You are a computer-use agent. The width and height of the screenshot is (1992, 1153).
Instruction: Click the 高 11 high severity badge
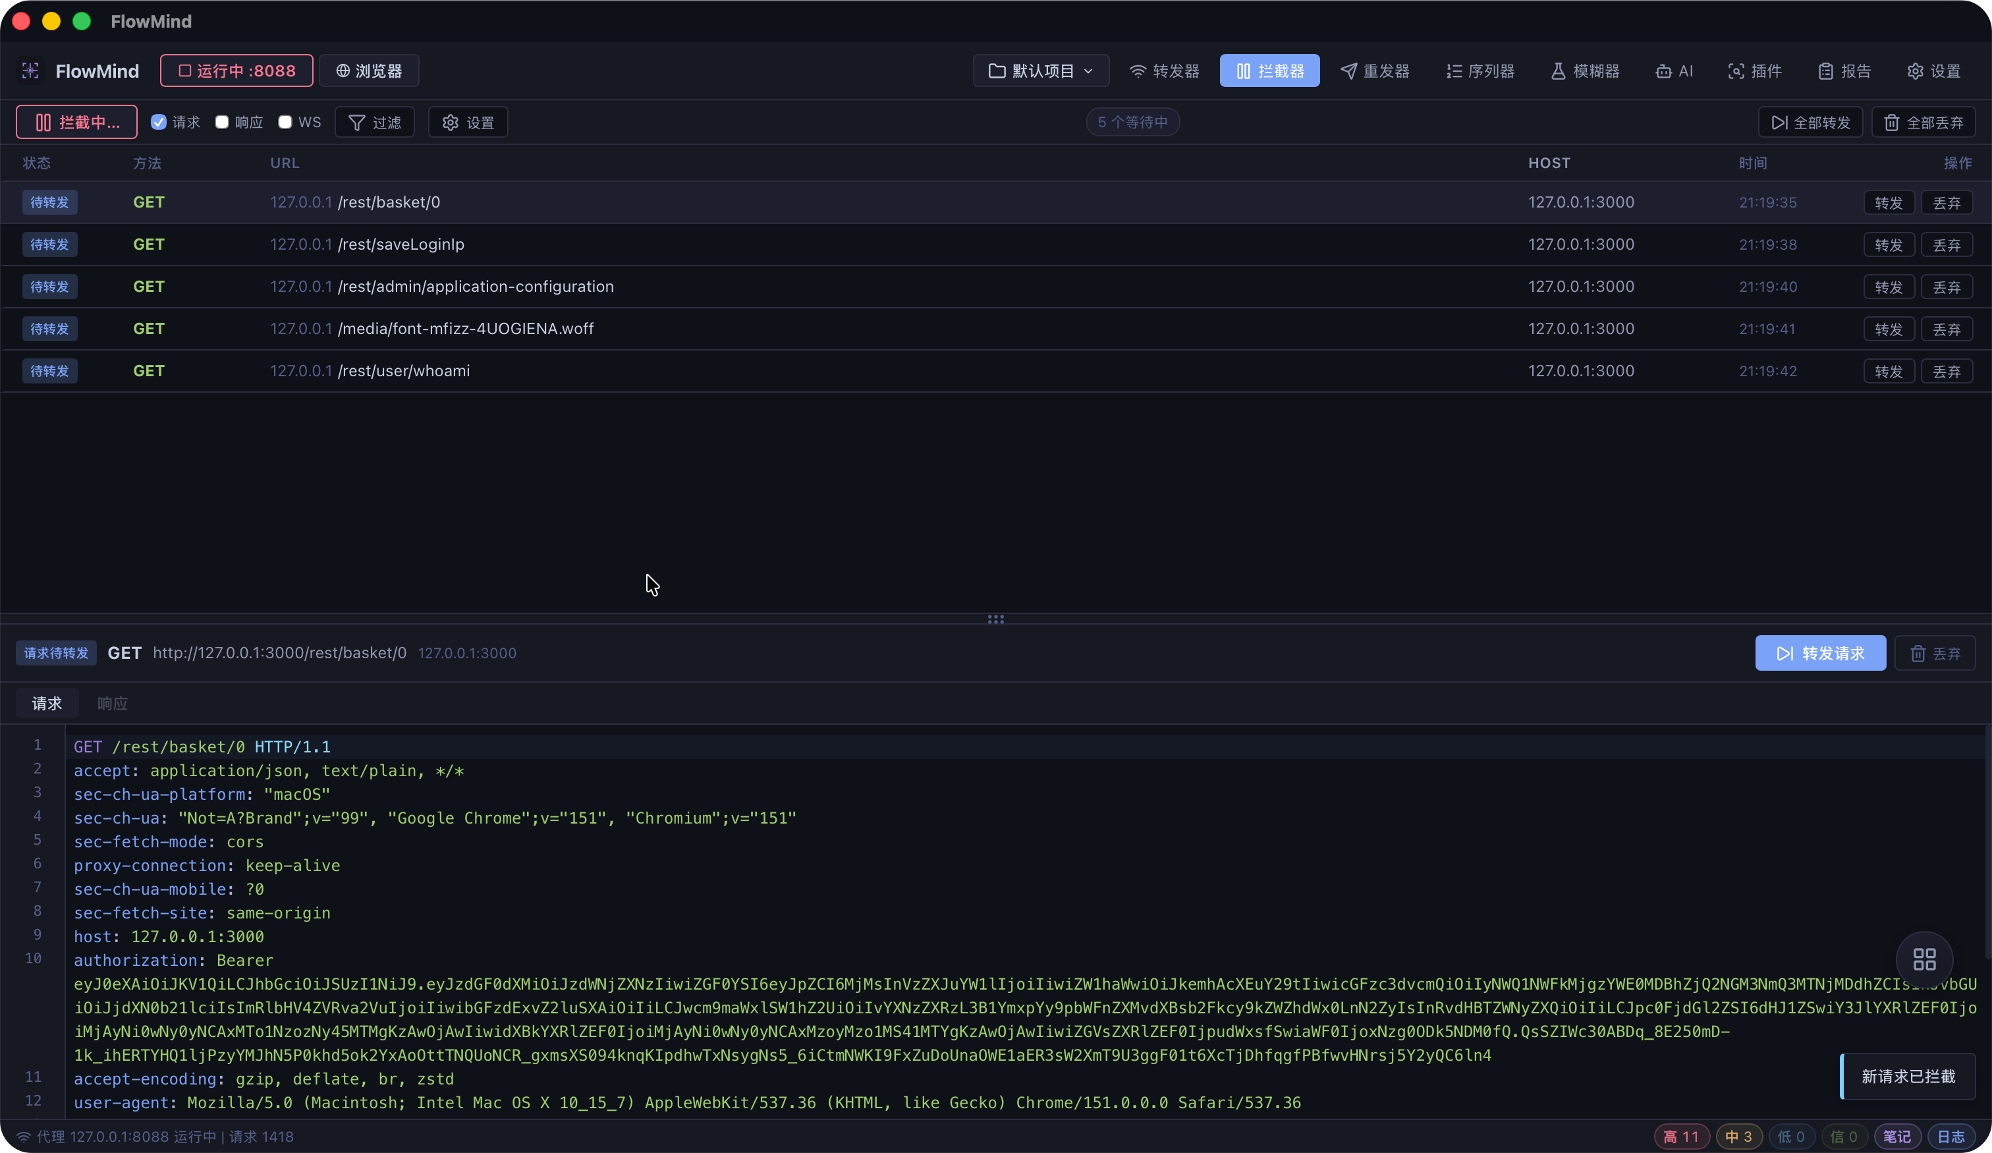tap(1681, 1137)
